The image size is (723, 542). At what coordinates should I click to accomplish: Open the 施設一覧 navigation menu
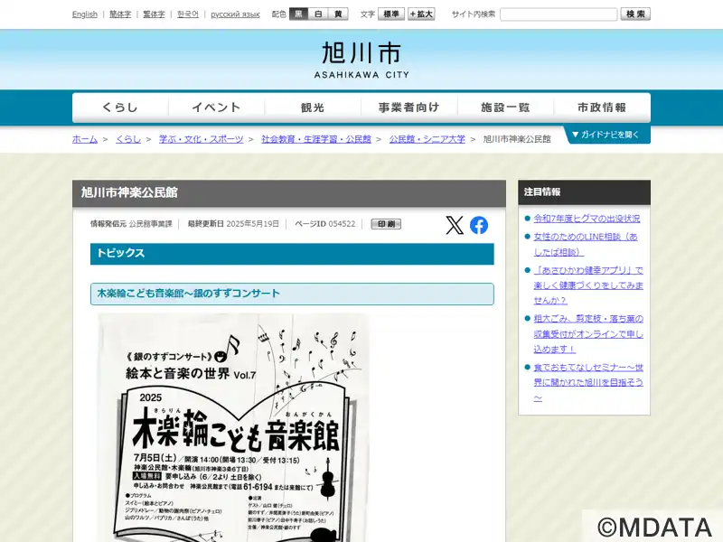click(x=505, y=107)
